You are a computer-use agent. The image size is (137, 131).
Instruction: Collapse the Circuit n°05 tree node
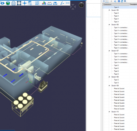coord(109,10)
